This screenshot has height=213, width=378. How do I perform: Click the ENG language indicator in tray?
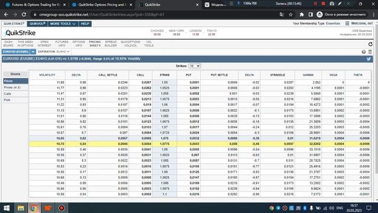tap(340, 208)
